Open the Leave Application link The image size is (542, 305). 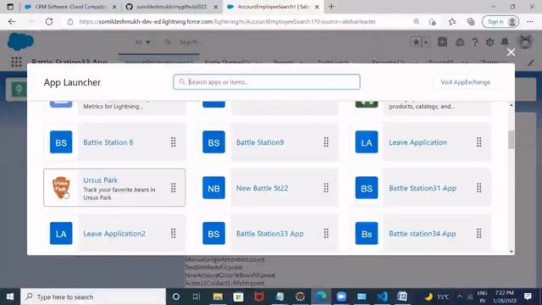tap(418, 142)
